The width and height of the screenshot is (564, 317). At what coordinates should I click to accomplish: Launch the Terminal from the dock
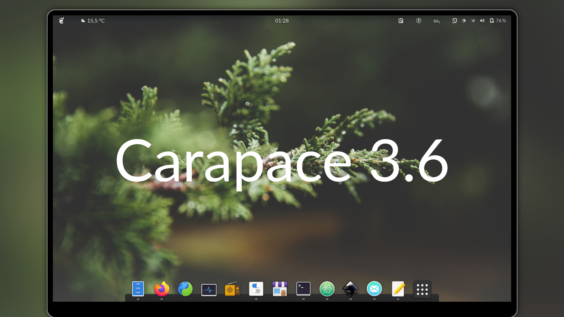[x=303, y=289]
